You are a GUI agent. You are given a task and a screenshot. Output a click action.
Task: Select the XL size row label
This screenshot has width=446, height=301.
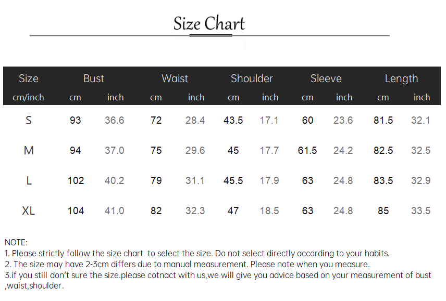29,211
